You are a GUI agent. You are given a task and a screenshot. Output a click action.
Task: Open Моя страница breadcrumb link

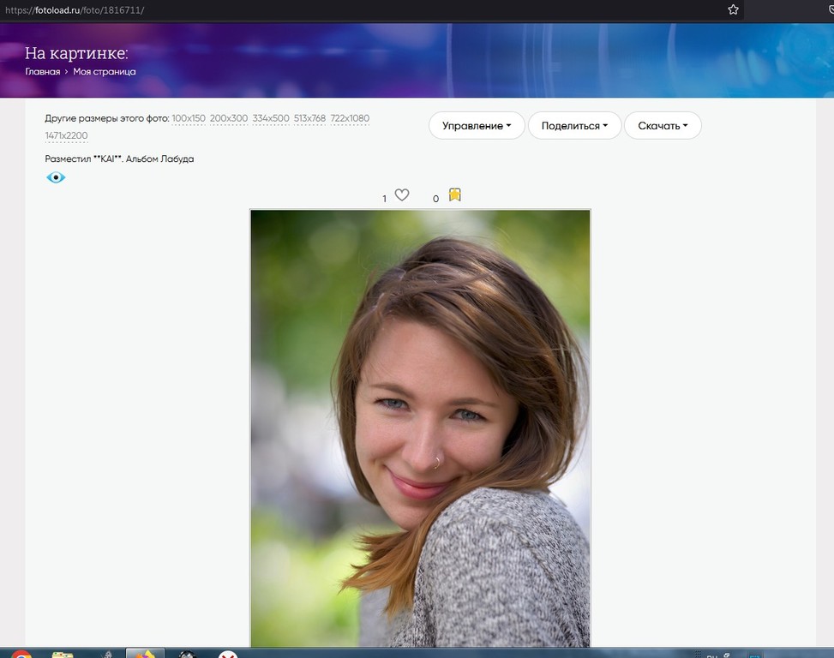point(105,72)
